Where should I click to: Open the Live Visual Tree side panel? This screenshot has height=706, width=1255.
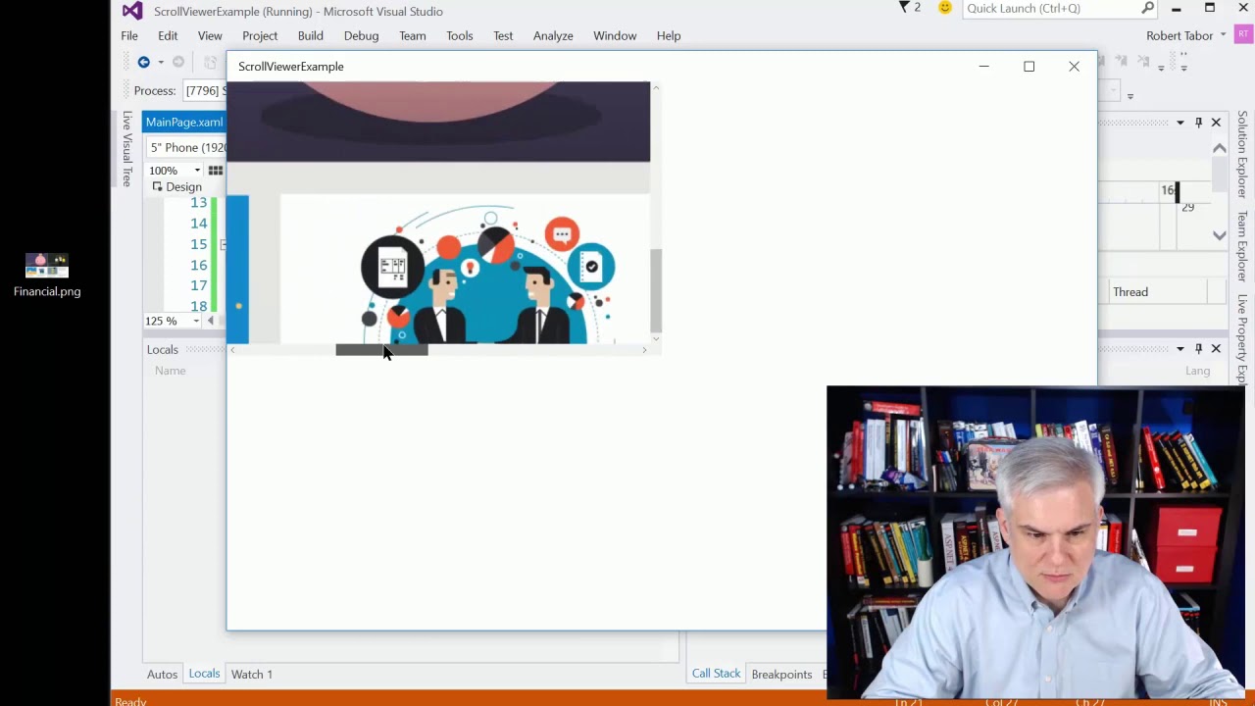(126, 148)
